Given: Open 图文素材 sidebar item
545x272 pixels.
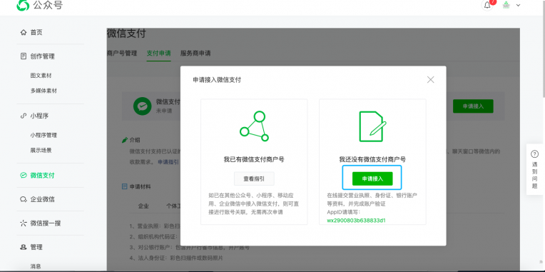Looking at the screenshot, I should pos(41,76).
